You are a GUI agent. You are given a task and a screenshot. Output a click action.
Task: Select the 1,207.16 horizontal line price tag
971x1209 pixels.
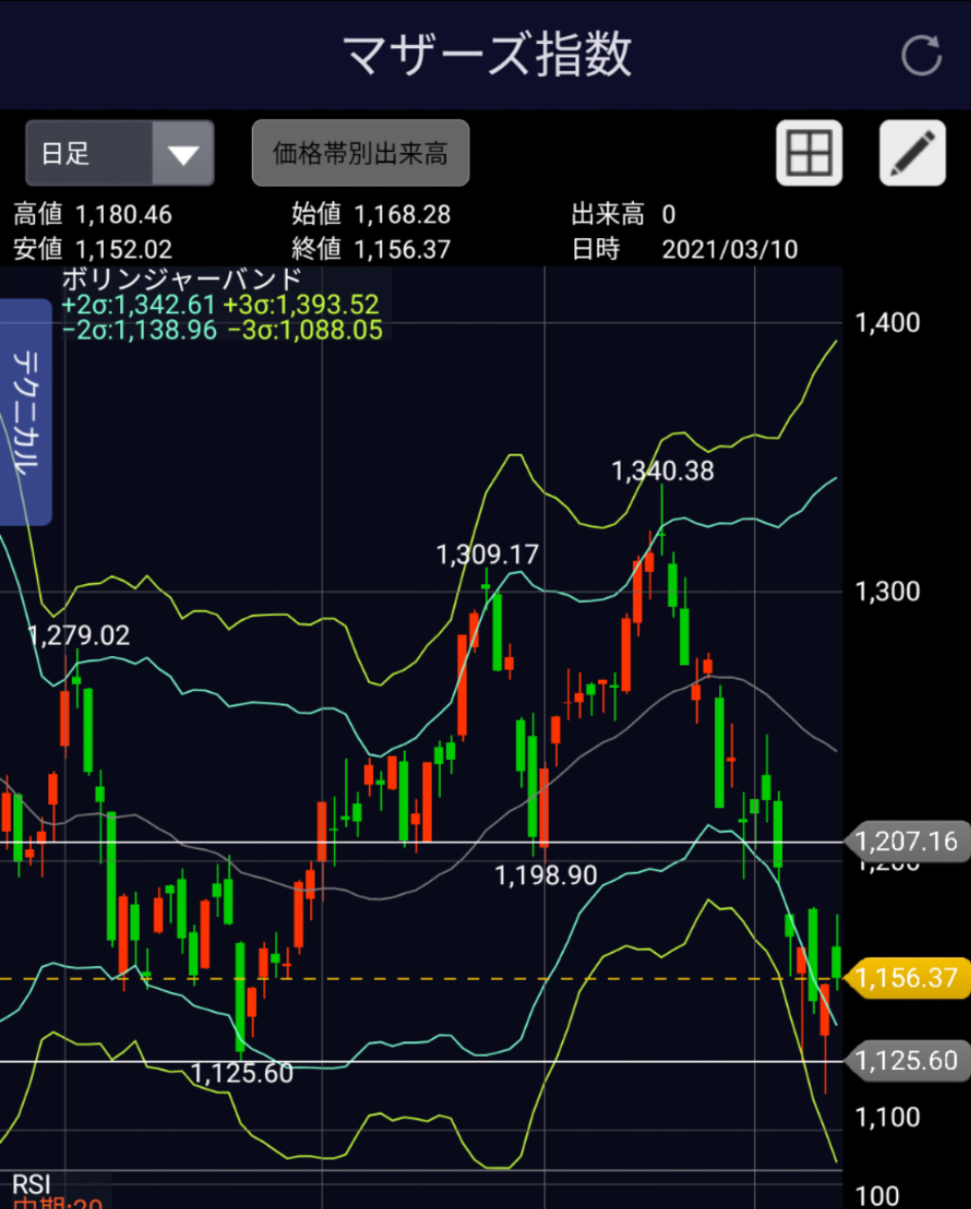point(907,841)
